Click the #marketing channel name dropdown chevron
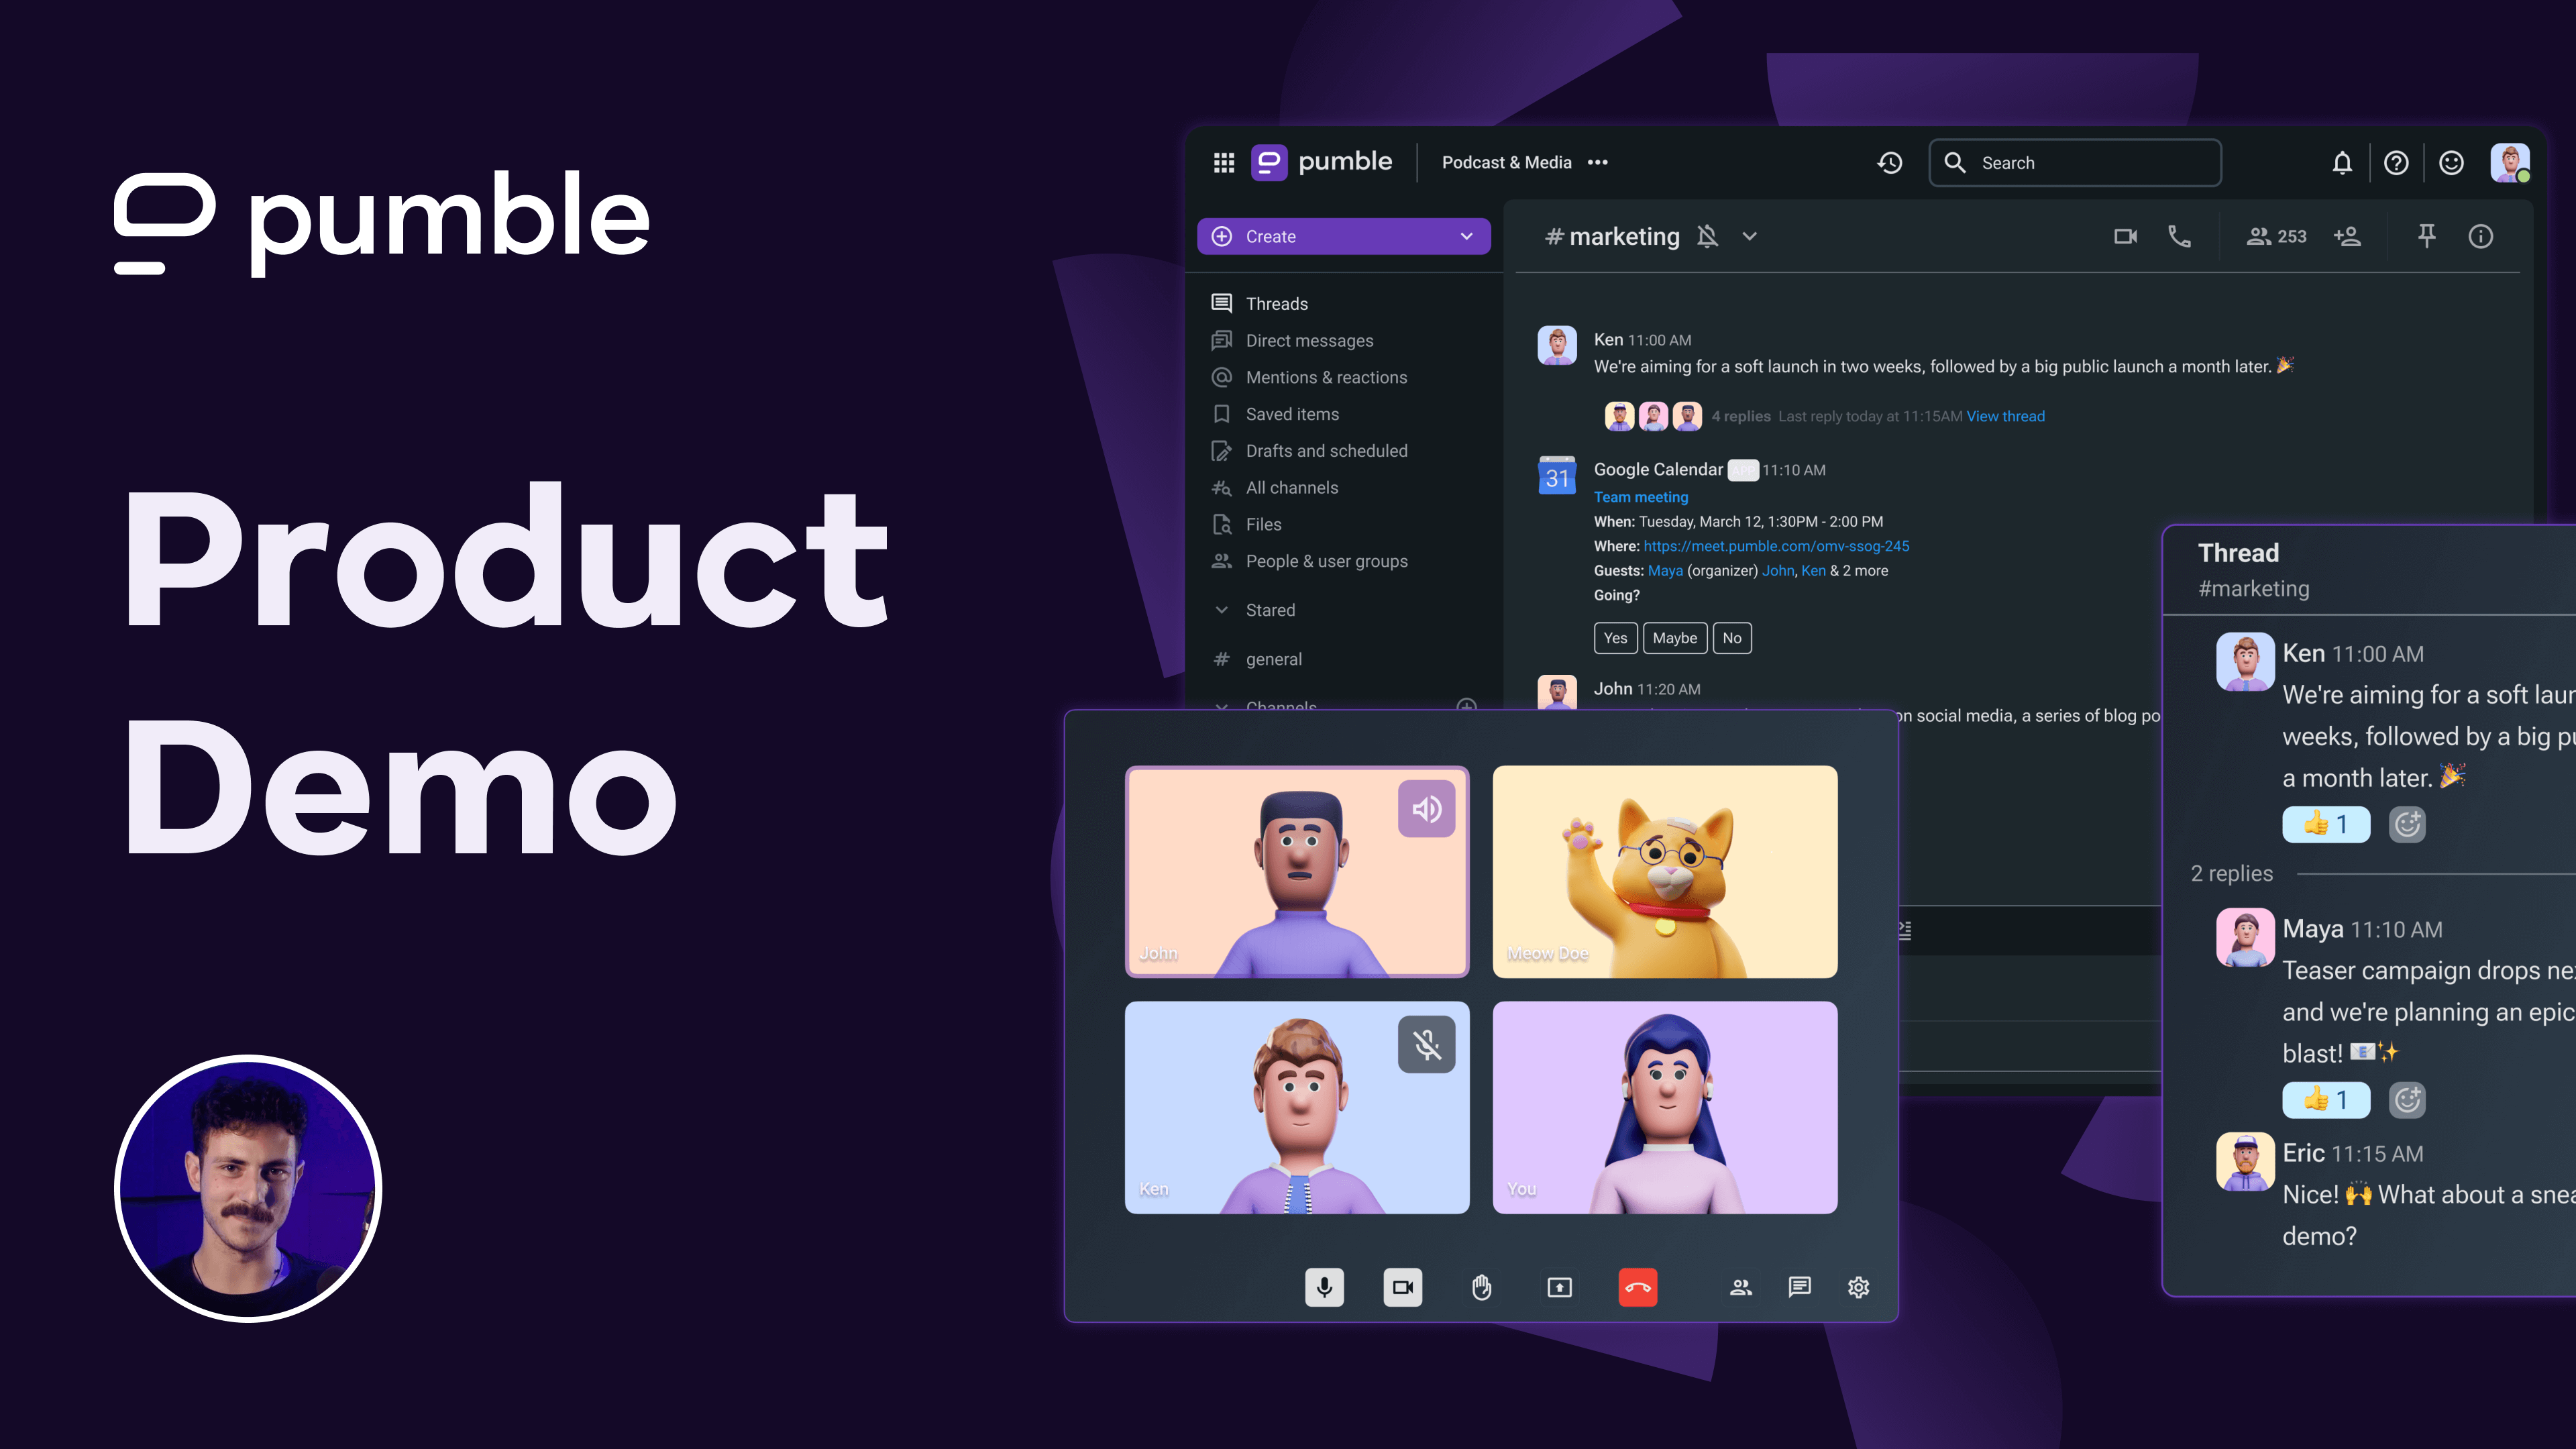The width and height of the screenshot is (2576, 1449). point(1750,235)
